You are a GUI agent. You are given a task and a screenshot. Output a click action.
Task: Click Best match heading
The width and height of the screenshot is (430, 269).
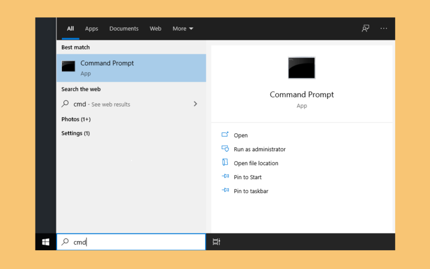click(x=75, y=47)
